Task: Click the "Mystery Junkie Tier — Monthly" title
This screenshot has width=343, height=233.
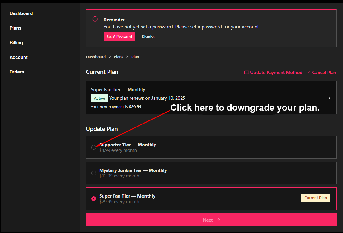Action: pos(133,170)
